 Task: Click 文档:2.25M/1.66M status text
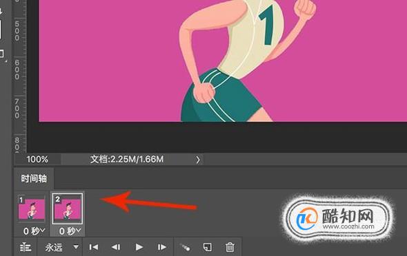[x=127, y=159]
